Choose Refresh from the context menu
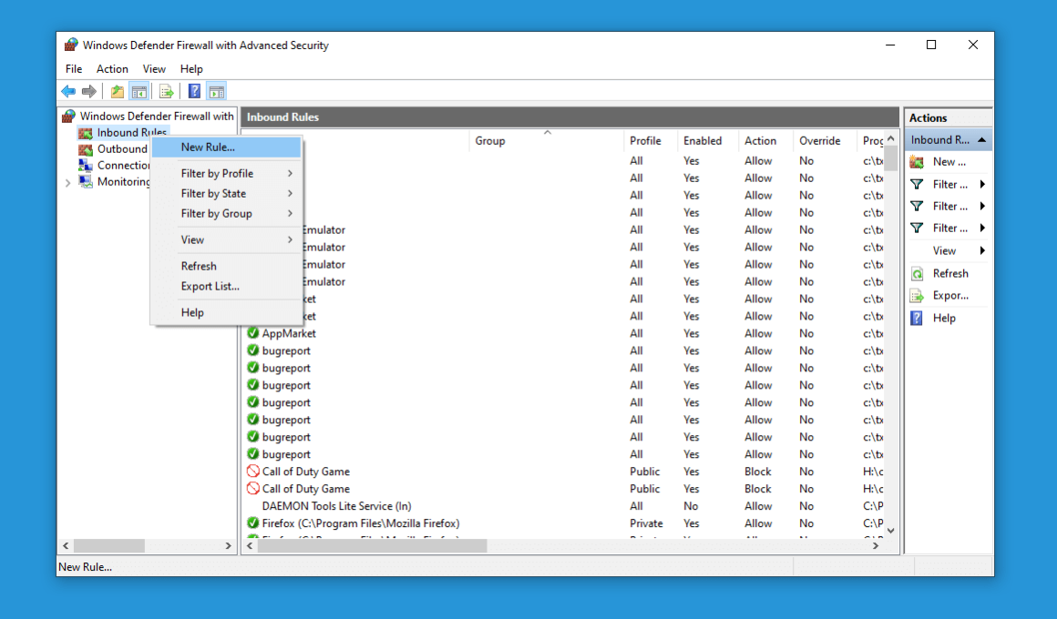This screenshot has width=1057, height=619. pyautogui.click(x=227, y=266)
